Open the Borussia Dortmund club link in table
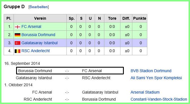The width and height of the screenshot is (190, 104). point(38,35)
